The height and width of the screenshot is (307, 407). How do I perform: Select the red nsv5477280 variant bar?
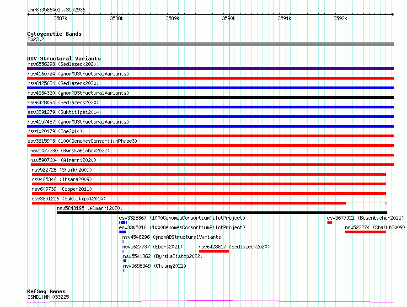pos(212,155)
